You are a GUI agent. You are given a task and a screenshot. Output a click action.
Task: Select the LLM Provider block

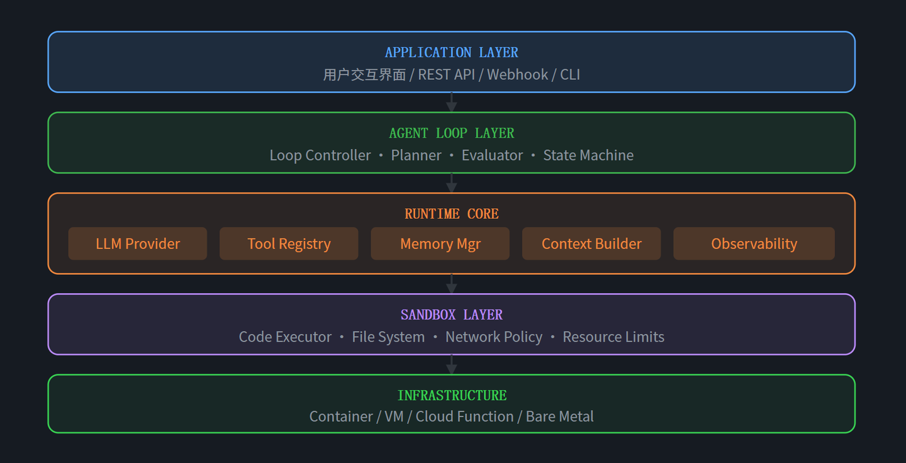pyautogui.click(x=138, y=243)
